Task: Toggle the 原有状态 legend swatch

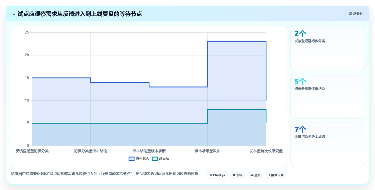Action: click(131, 158)
